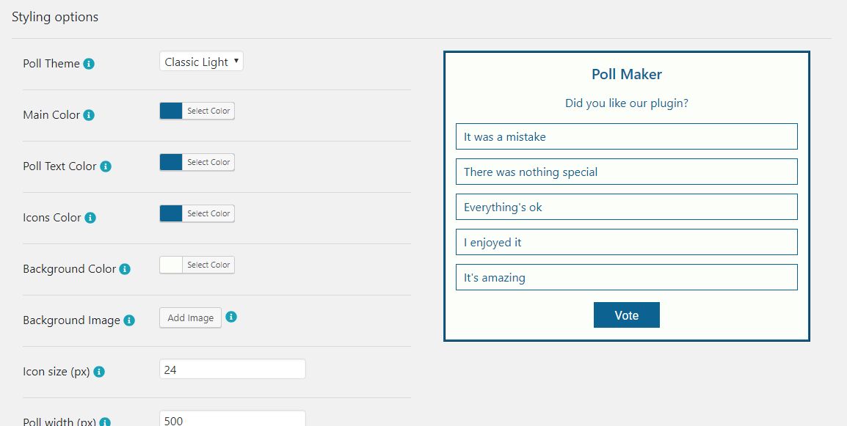Open the Classic Light theme dropdown
Viewport: 847px width, 426px height.
click(202, 62)
